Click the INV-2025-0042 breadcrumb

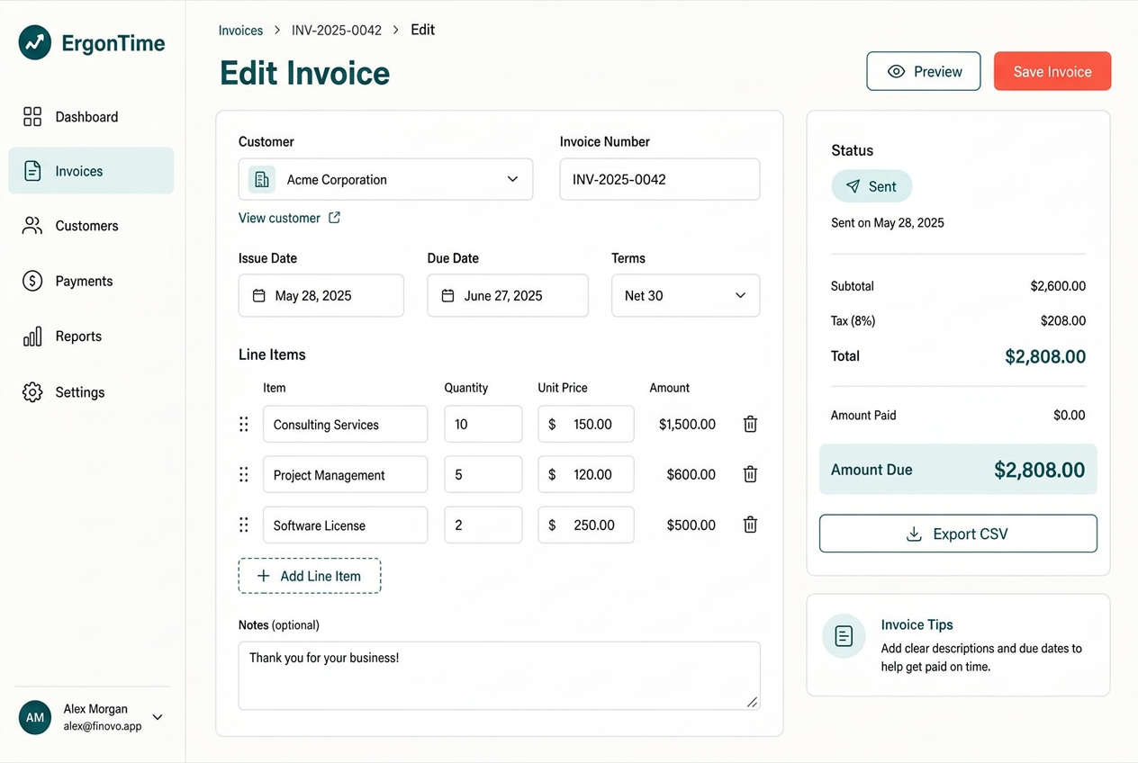337,31
